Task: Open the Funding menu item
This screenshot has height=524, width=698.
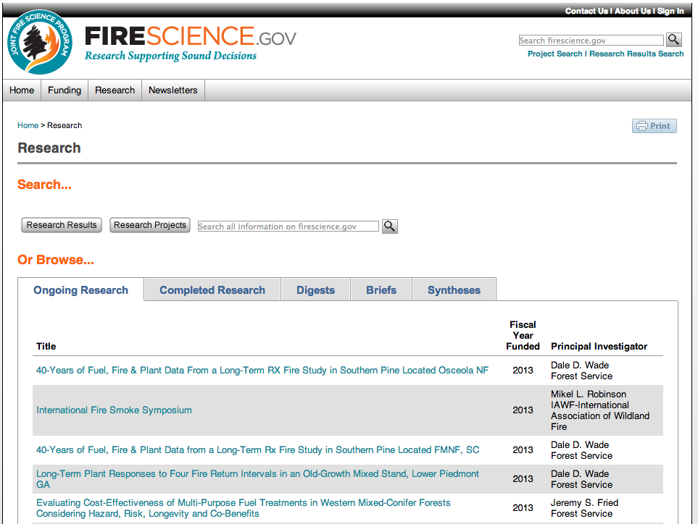Action: tap(65, 90)
